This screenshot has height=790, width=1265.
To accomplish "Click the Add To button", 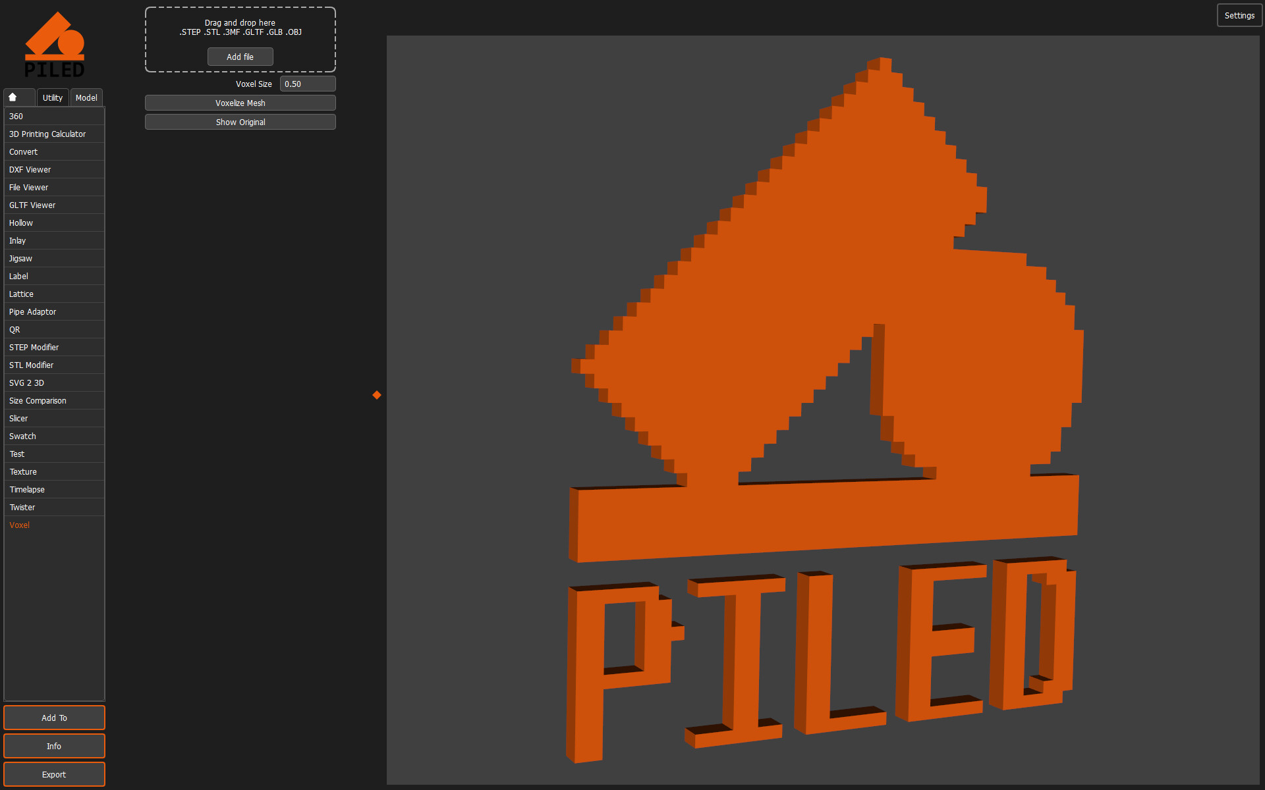I will click(x=54, y=718).
